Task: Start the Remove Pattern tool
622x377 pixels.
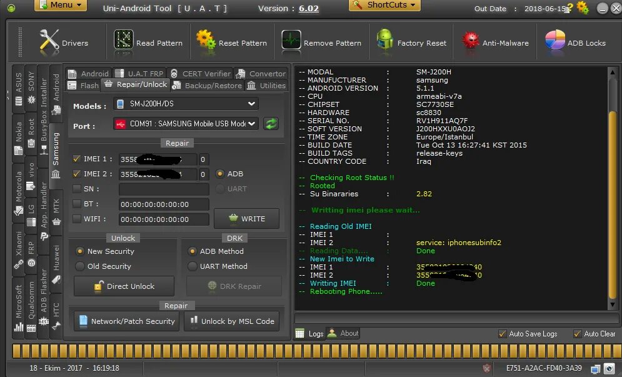Action: 321,43
